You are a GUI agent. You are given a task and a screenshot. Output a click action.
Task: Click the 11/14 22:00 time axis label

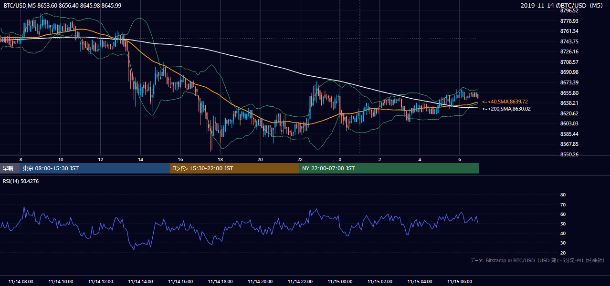point(300,282)
